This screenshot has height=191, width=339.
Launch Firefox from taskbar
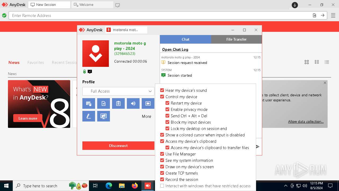135,186
